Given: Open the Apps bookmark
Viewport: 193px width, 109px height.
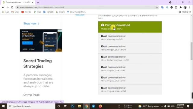Looking at the screenshot, I should point(6,12).
